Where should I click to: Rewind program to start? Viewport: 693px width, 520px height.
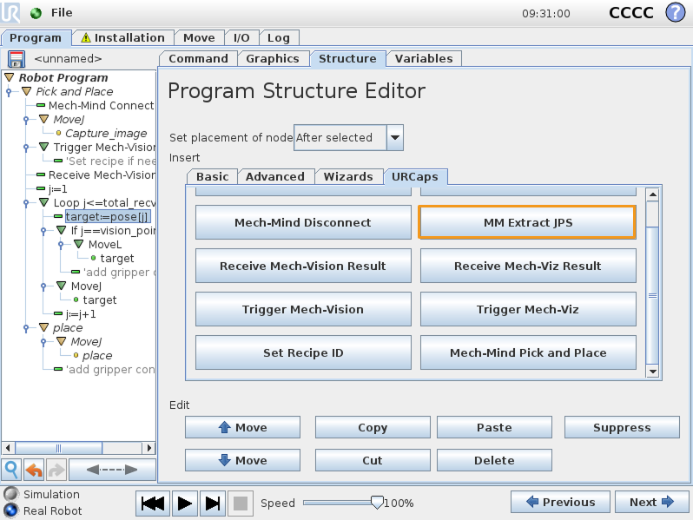153,504
